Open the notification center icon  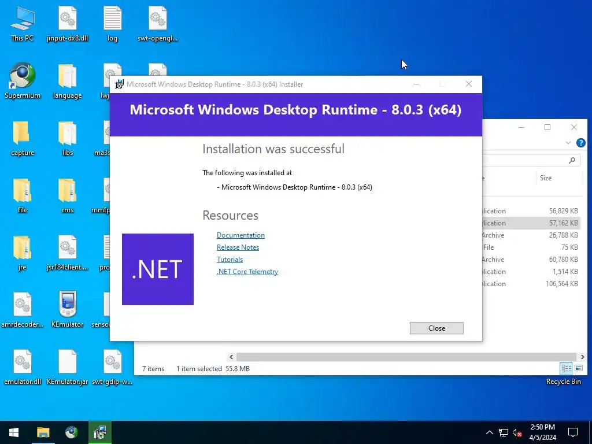573,432
